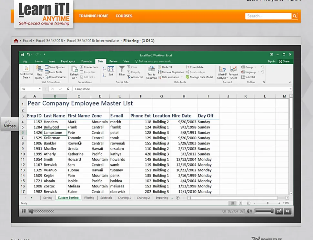Open Data Validation dropdown arrow

pyautogui.click(x=182, y=77)
